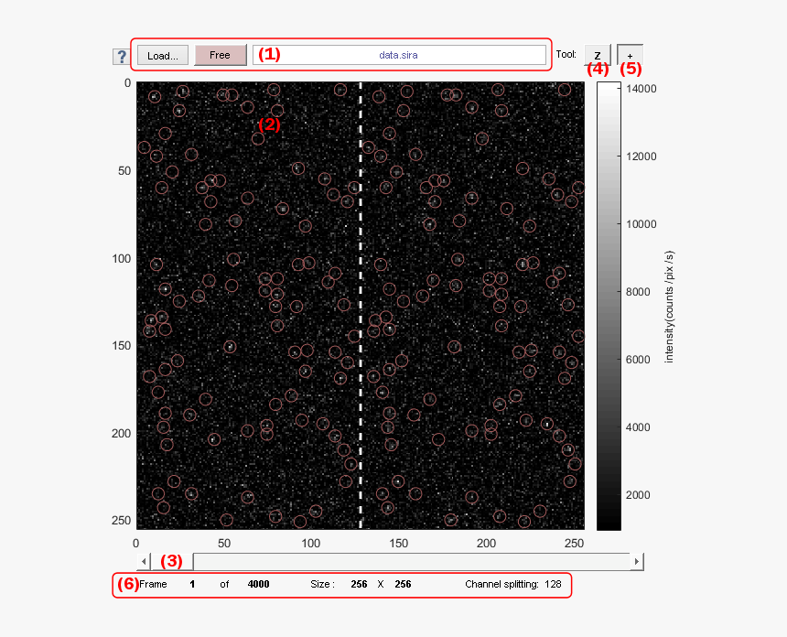
Task: Select the Z zoom tool
Action: pyautogui.click(x=598, y=55)
